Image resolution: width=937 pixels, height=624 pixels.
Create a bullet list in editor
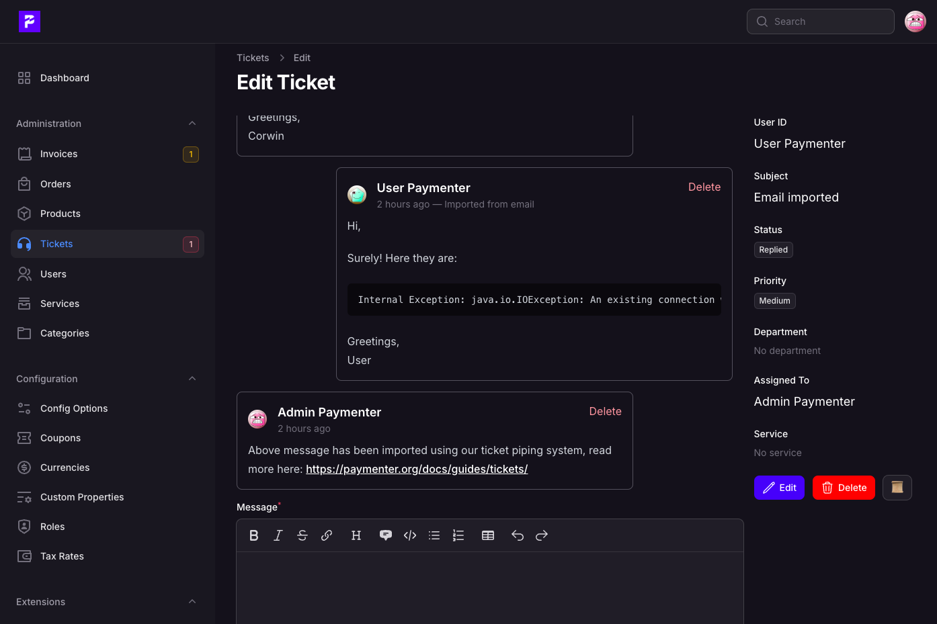coord(434,535)
